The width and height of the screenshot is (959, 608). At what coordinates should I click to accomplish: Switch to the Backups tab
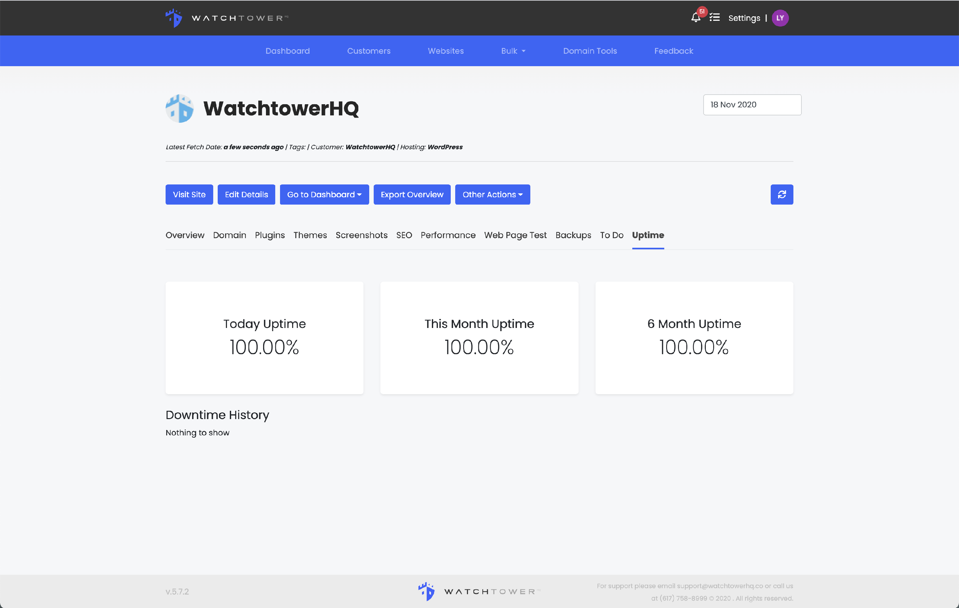click(573, 235)
